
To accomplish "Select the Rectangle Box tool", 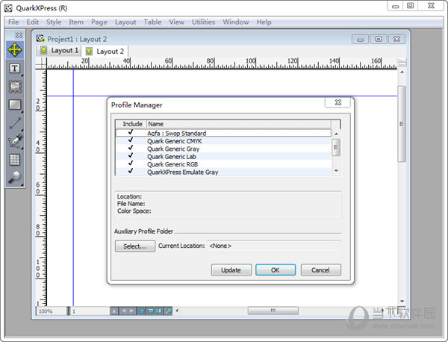I will pos(15,105).
